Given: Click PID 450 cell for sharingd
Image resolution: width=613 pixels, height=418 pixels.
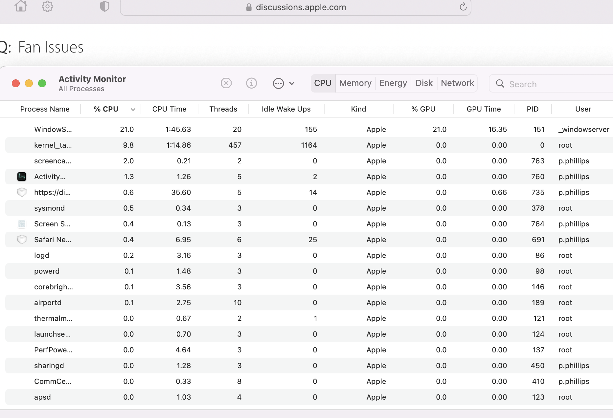Looking at the screenshot, I should click(x=537, y=366).
